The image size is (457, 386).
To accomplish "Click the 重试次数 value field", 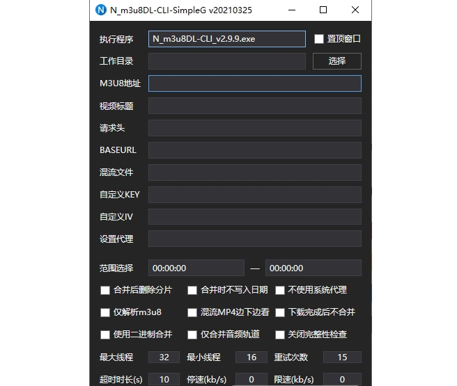I will [341, 357].
